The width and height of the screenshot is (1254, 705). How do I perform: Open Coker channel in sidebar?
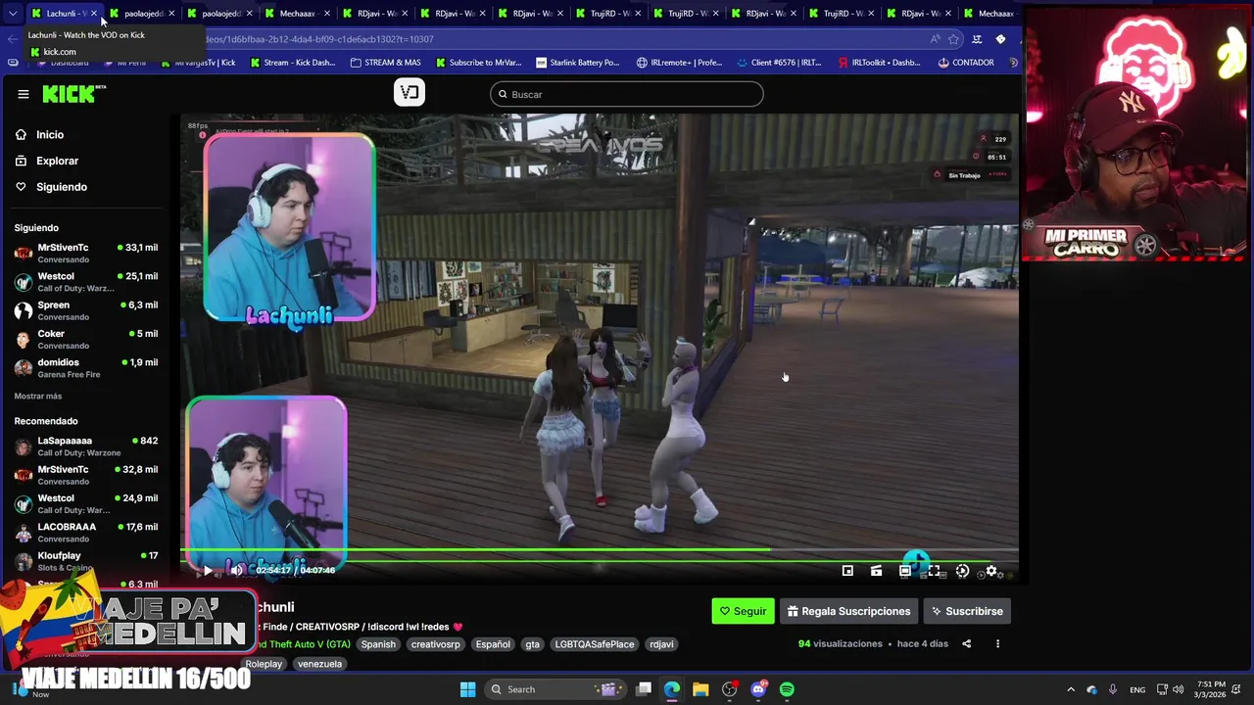click(86, 339)
